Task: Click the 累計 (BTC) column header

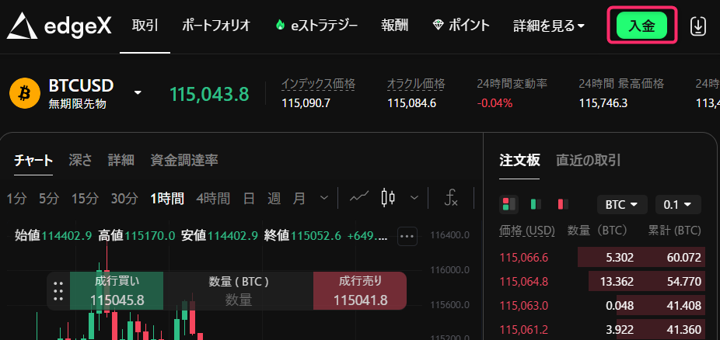Action: 673,231
